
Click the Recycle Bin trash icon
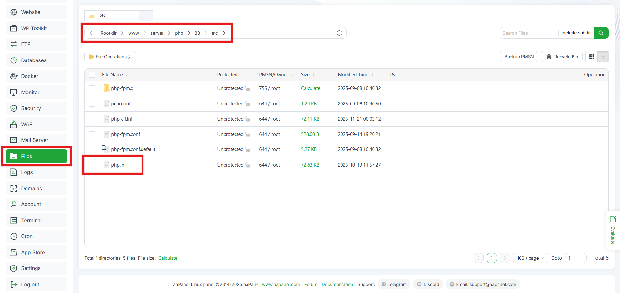549,57
